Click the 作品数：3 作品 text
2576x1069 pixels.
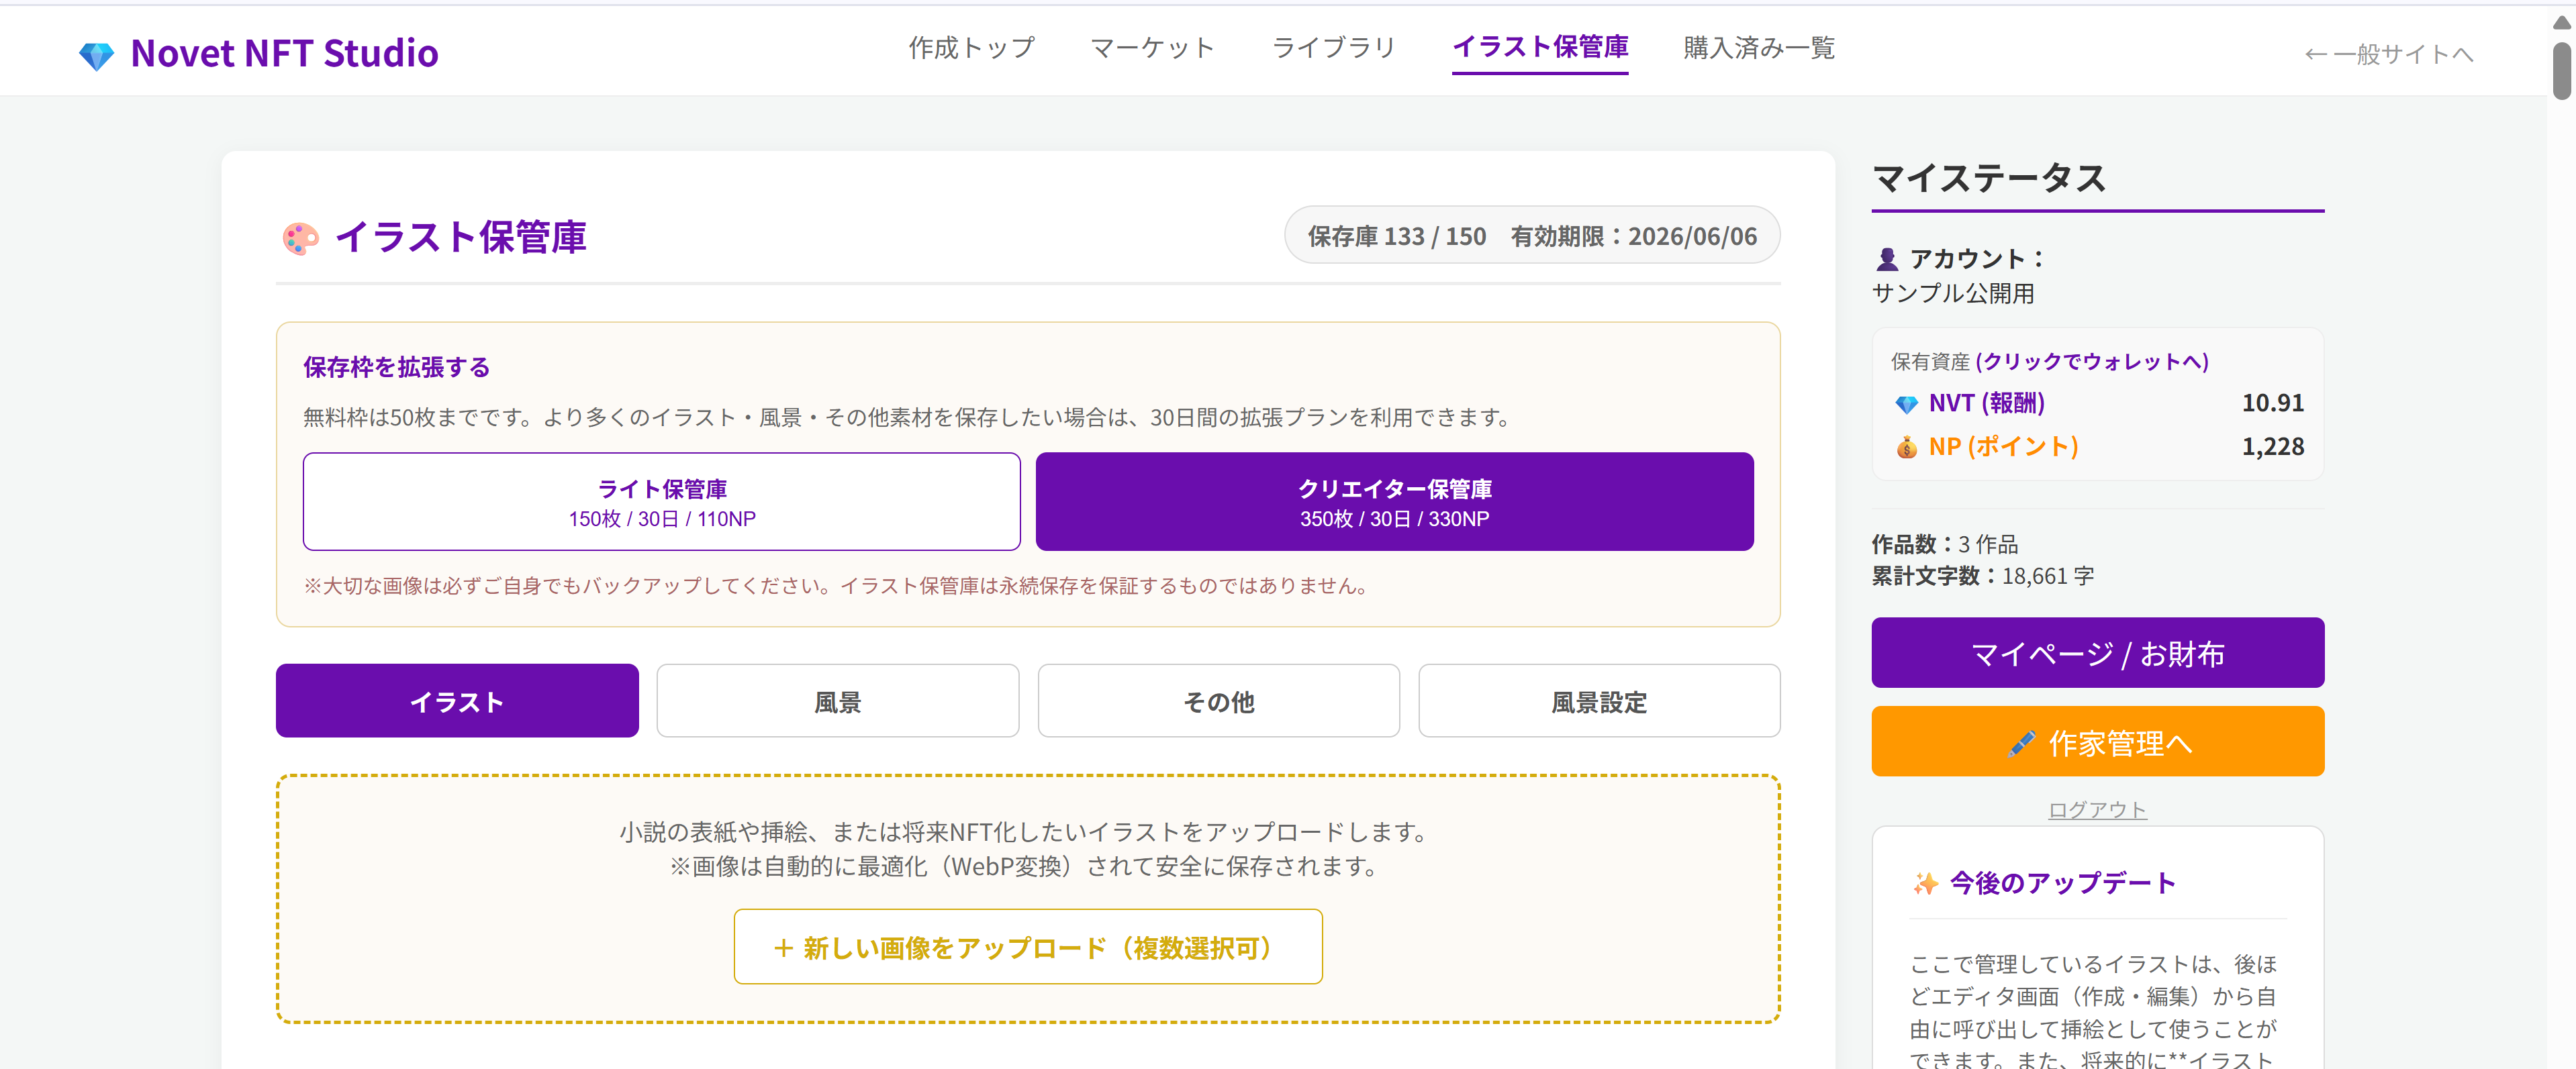click(x=1945, y=544)
